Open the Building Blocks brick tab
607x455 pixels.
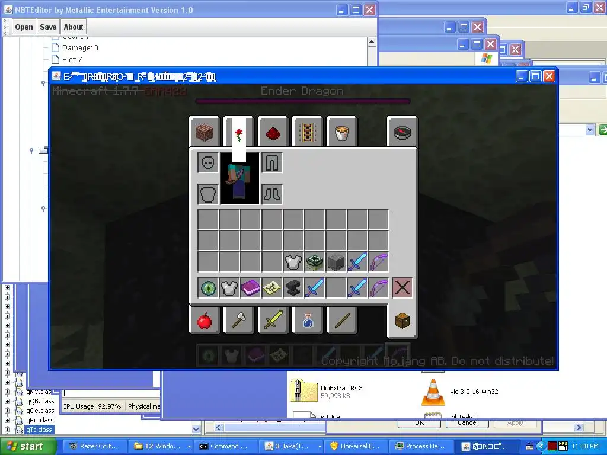tap(205, 132)
